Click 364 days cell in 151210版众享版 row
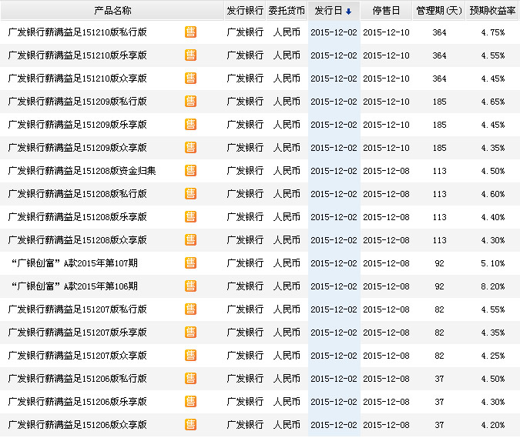This screenshot has width=520, height=438. 439,79
